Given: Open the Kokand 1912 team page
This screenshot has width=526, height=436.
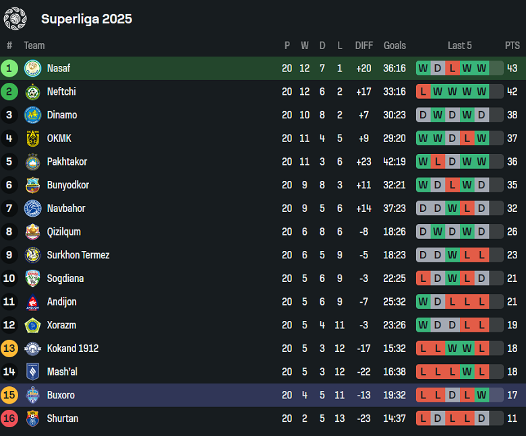Looking at the screenshot, I should 73,349.
